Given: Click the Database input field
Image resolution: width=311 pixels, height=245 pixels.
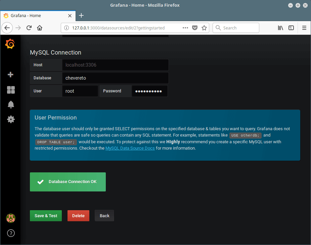Looking at the screenshot, I should click(115, 78).
